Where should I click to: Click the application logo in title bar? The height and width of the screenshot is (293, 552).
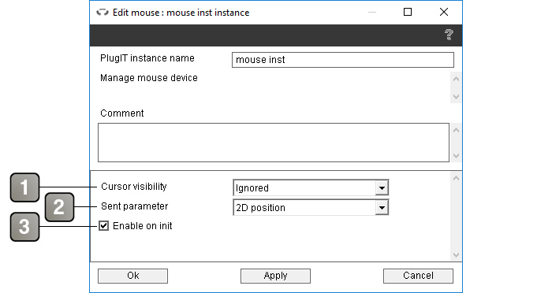pyautogui.click(x=103, y=13)
